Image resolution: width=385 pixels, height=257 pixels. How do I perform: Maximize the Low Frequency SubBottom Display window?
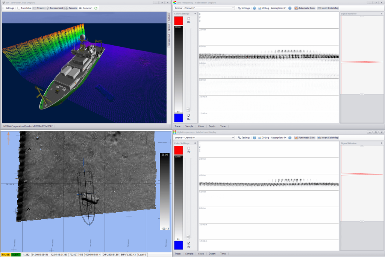(x=376, y=3)
